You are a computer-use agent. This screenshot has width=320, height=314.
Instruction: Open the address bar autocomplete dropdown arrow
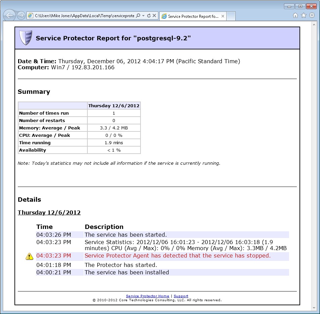click(144, 16)
